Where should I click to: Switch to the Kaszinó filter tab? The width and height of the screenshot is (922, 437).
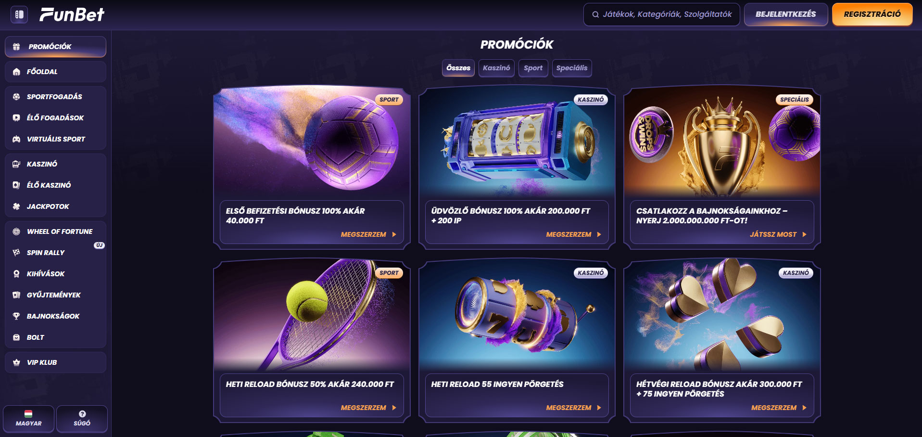496,68
